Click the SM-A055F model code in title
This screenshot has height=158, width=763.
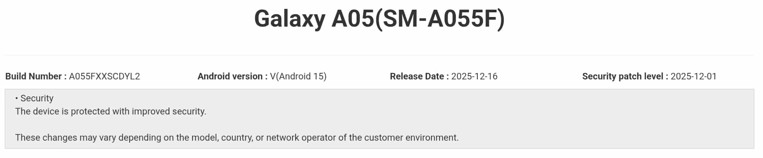[440, 19]
